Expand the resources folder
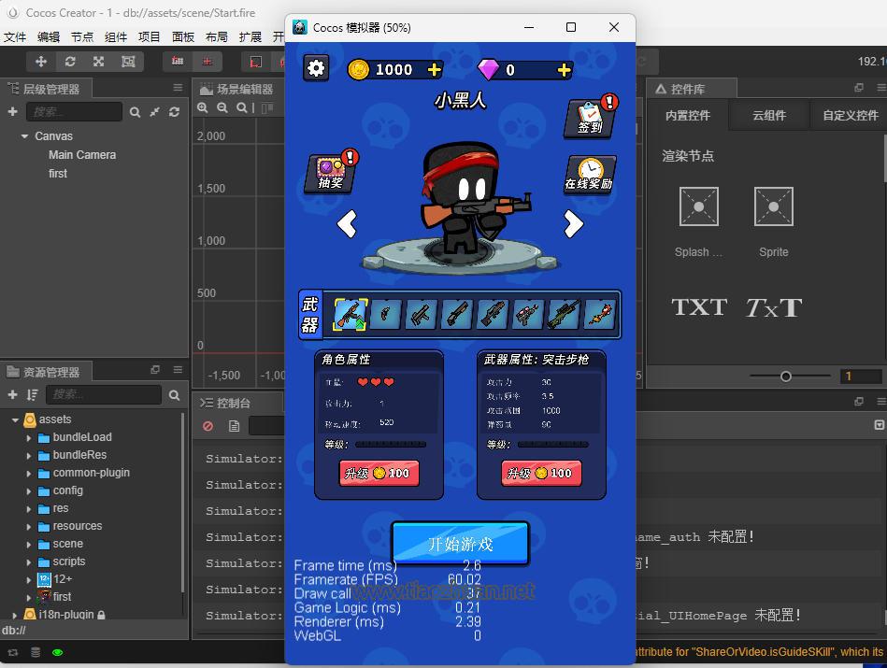Screen dimensions: 887x668 point(29,527)
